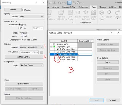Click the Adjust Exposure... button
This screenshot has height=105, width=122.
(x=24, y=84)
